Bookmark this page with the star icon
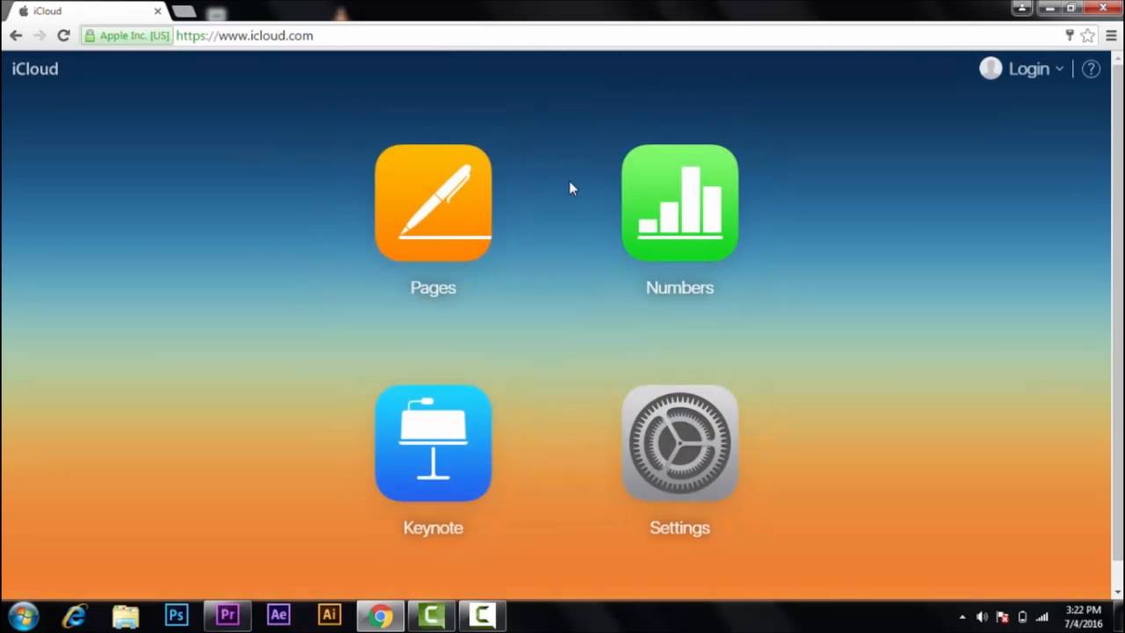Viewport: 1125px width, 633px height. (x=1088, y=35)
